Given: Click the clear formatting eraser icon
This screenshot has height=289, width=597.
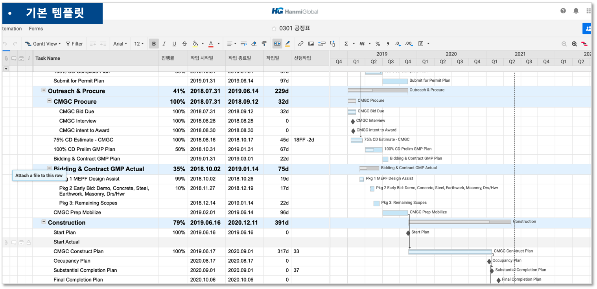Looking at the screenshot, I should tap(254, 44).
